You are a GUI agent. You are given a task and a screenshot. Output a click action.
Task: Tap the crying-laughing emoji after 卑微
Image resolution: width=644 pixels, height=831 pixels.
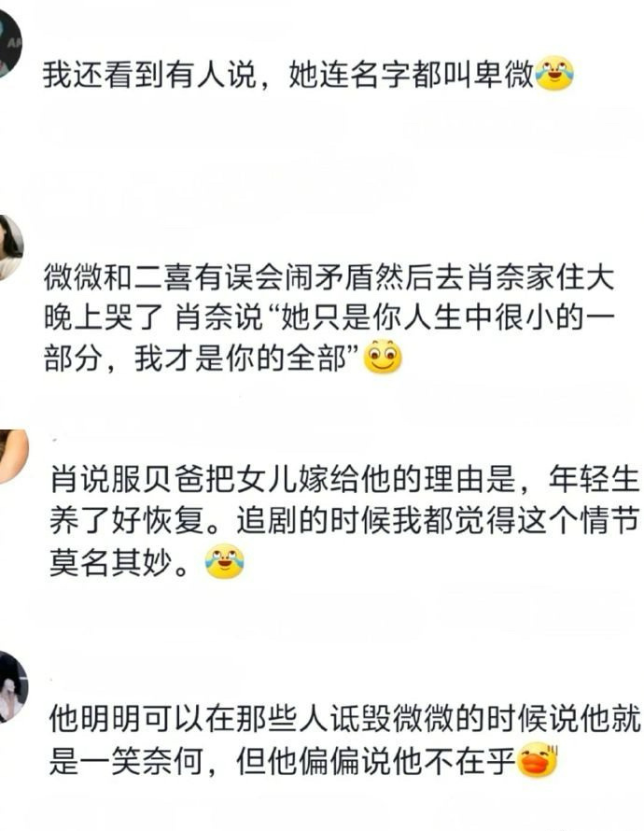tap(554, 73)
